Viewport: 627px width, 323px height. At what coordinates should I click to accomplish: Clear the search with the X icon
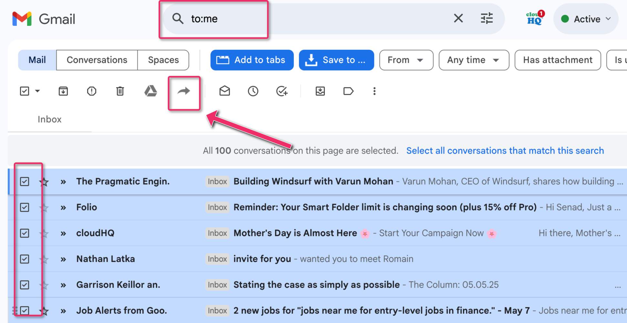(x=458, y=18)
